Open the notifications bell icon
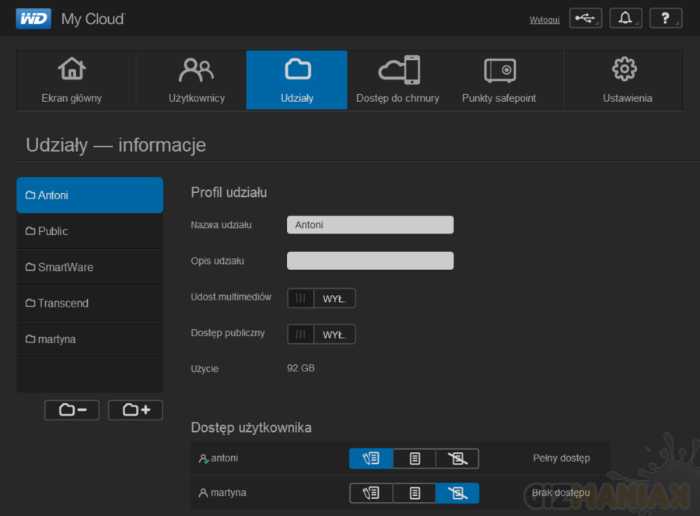The height and width of the screenshot is (516, 700). (625, 19)
